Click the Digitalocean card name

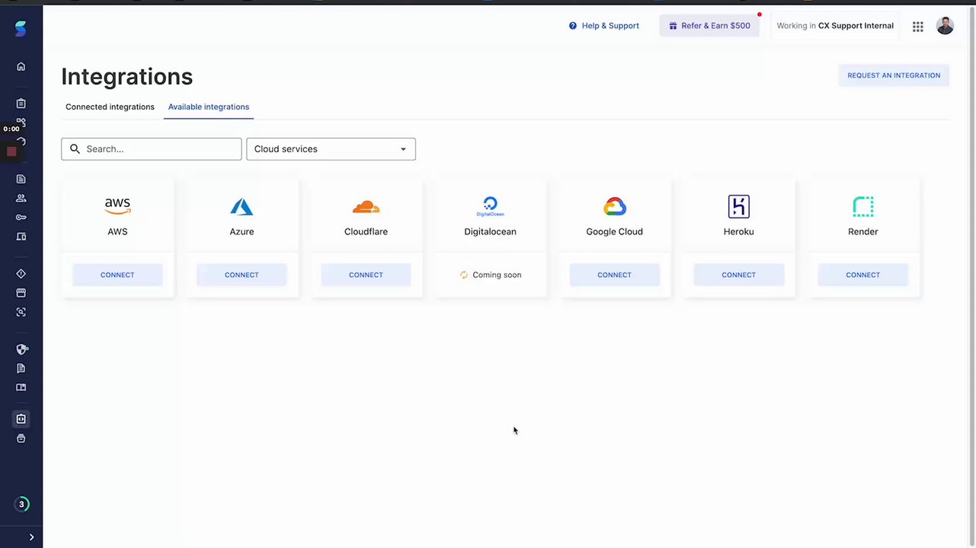[x=490, y=231]
